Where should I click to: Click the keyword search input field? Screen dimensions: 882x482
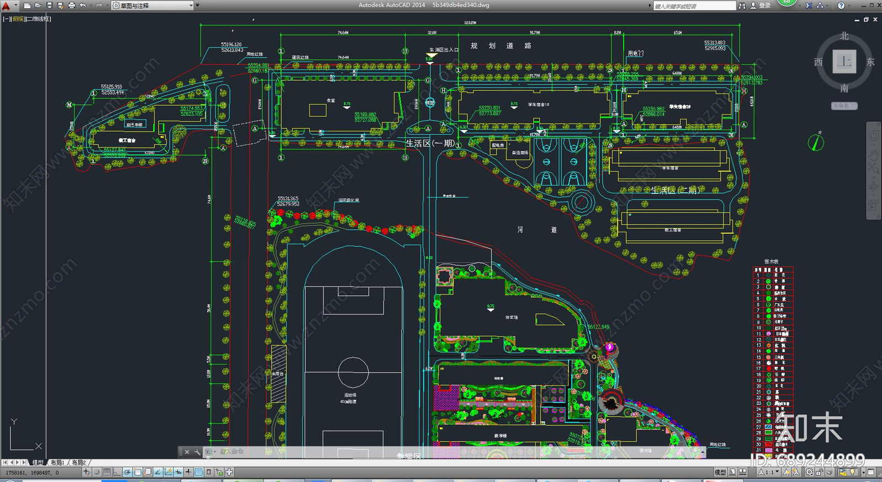coord(695,6)
